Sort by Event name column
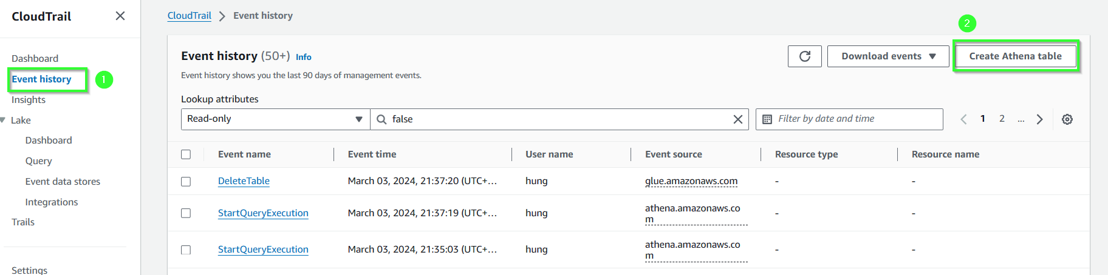The image size is (1108, 275). (x=244, y=154)
